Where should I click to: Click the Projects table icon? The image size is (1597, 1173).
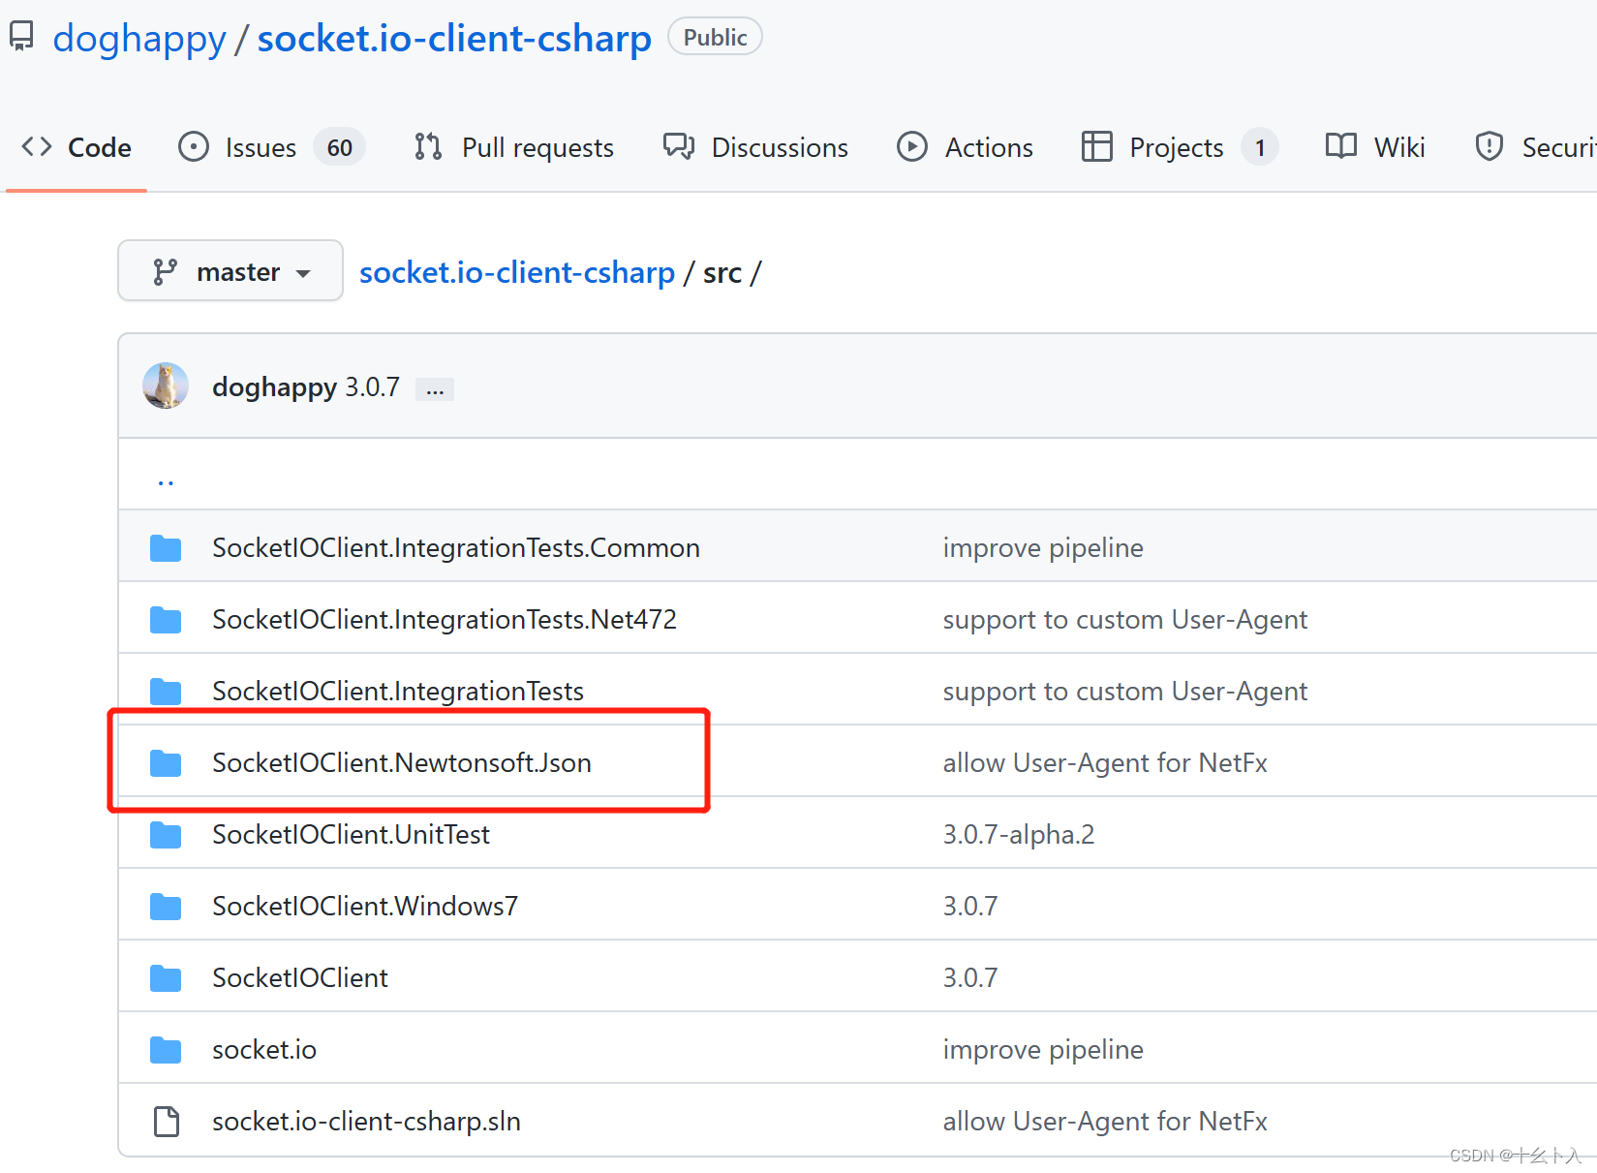click(1096, 146)
